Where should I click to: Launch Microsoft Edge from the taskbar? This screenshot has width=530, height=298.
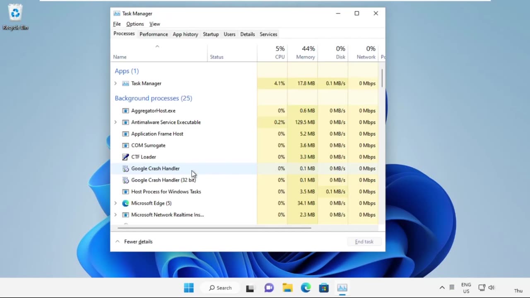[x=306, y=288]
